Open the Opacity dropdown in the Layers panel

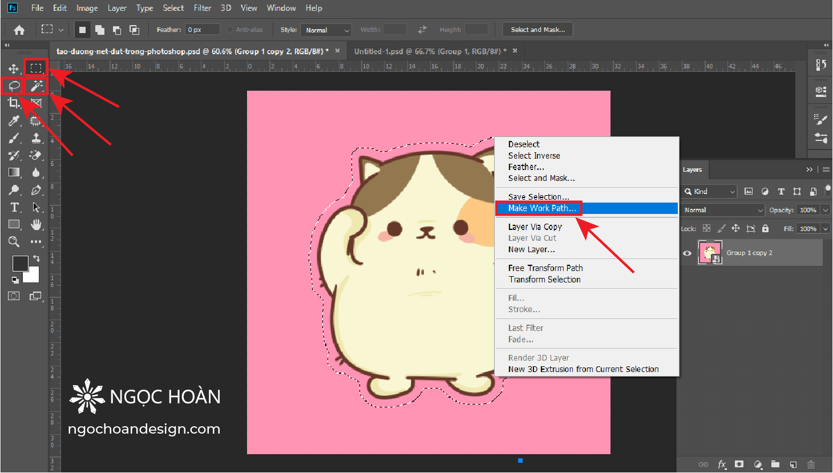(824, 209)
